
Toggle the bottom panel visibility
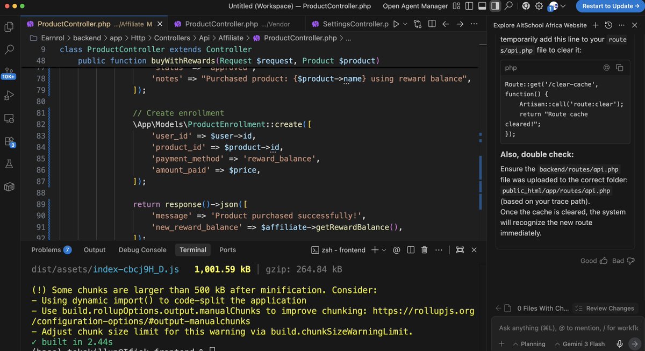482,6
